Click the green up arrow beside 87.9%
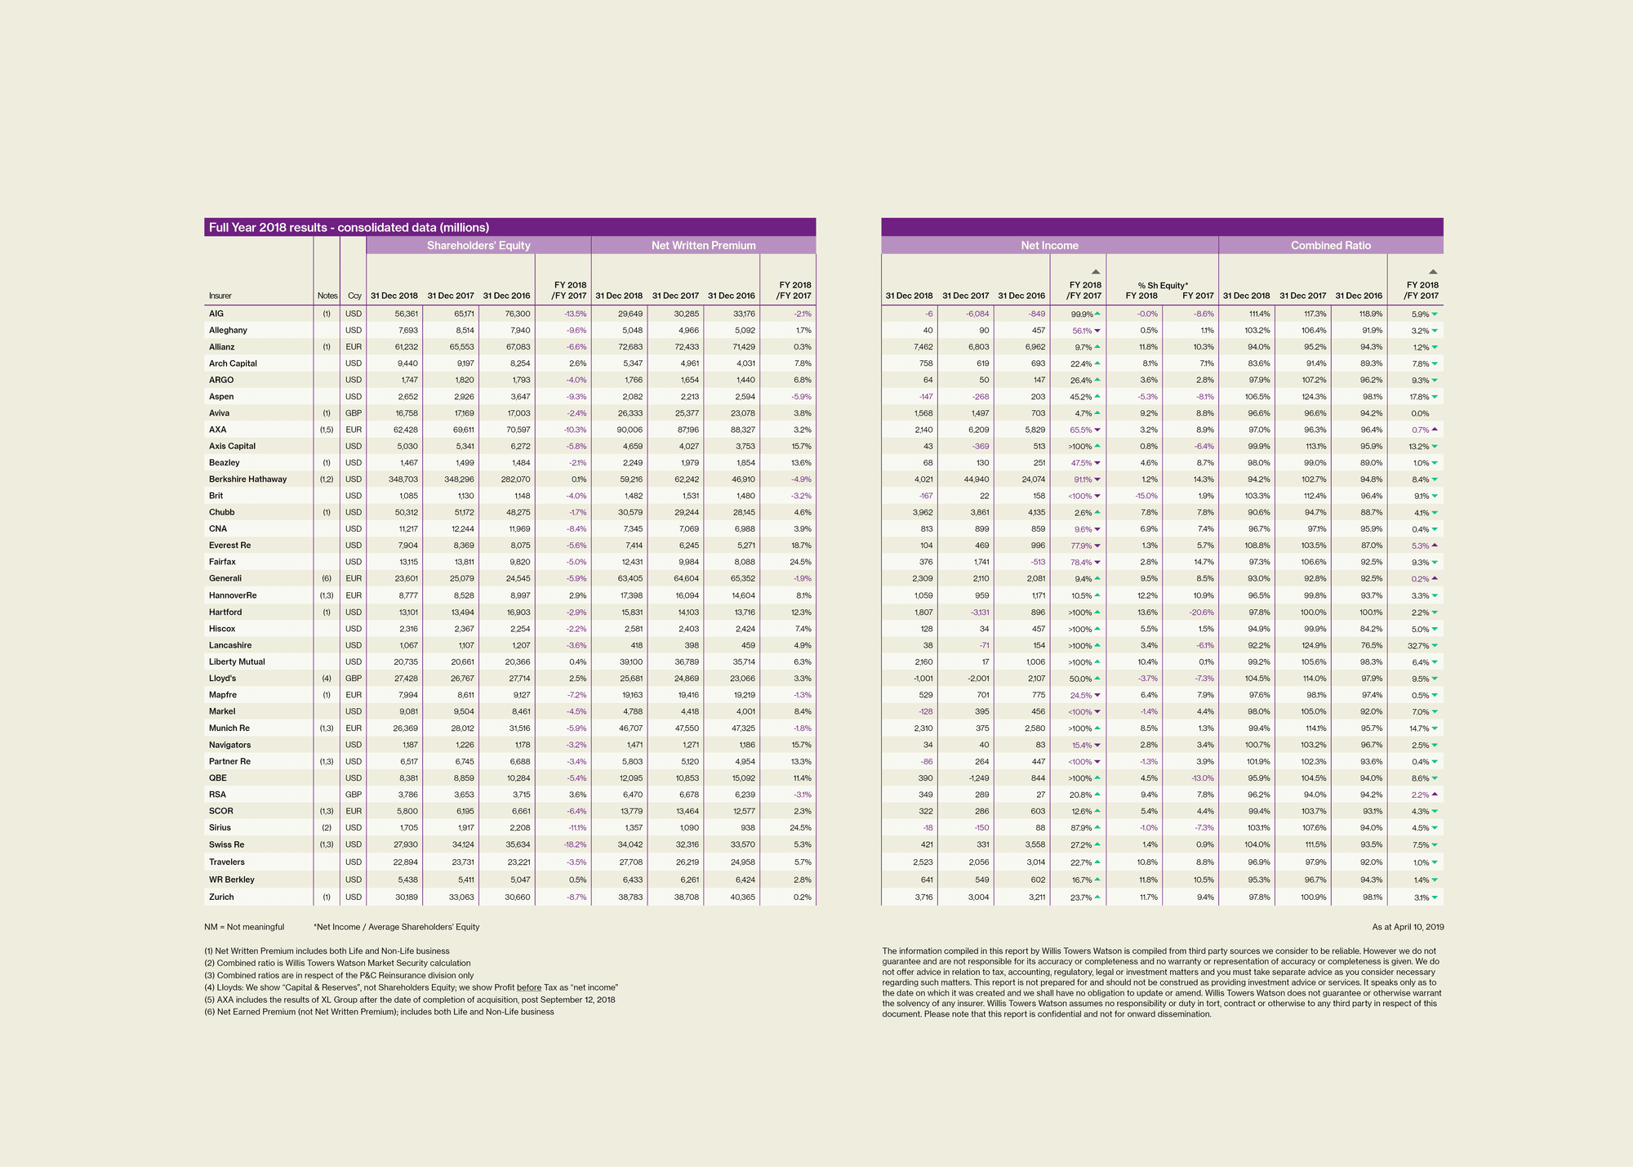 [1097, 827]
